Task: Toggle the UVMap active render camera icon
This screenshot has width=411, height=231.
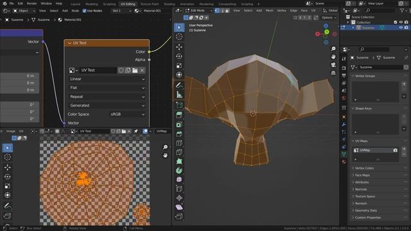Action: [396, 150]
